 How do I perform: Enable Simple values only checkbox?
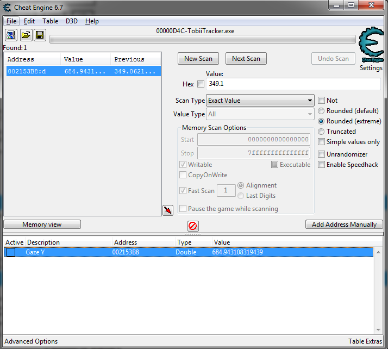click(321, 142)
